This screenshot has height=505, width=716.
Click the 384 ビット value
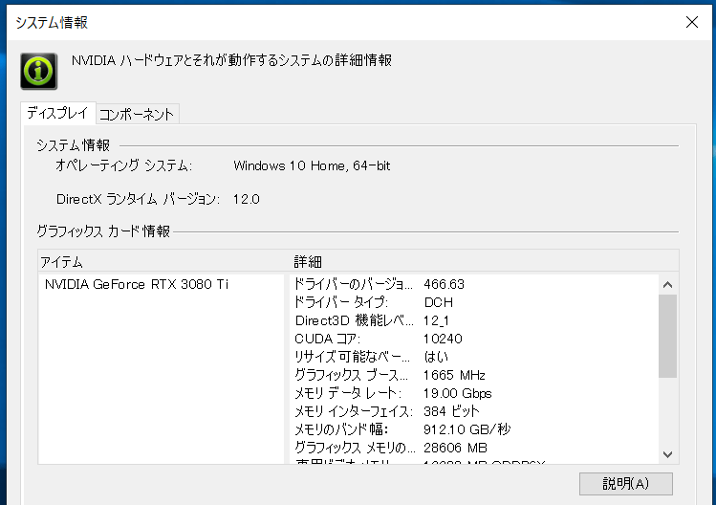pyautogui.click(x=451, y=411)
